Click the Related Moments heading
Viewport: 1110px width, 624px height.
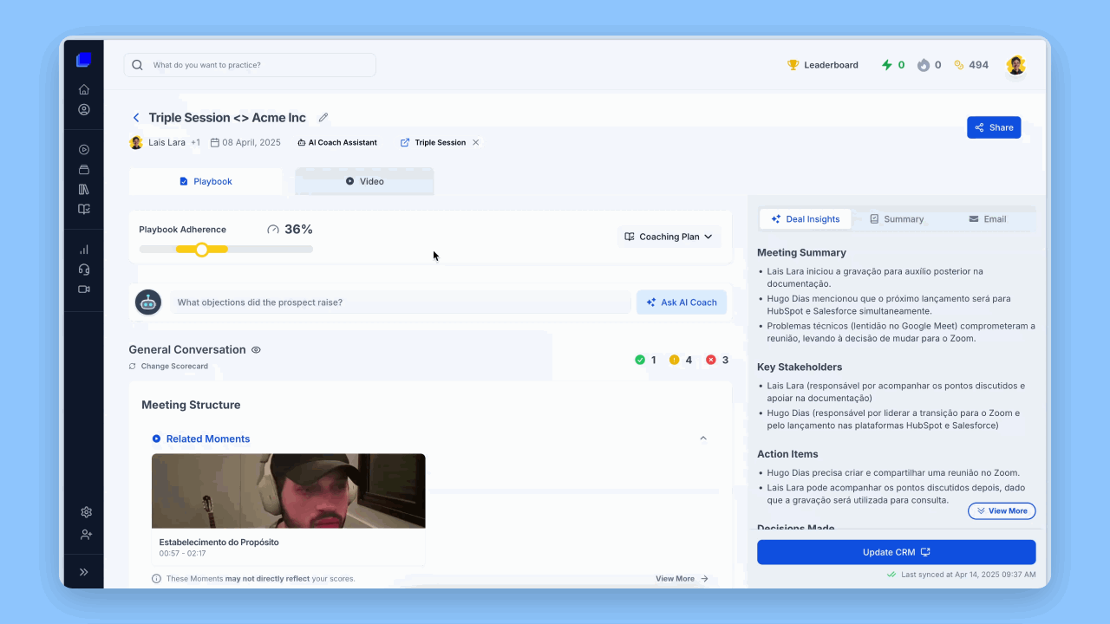208,439
